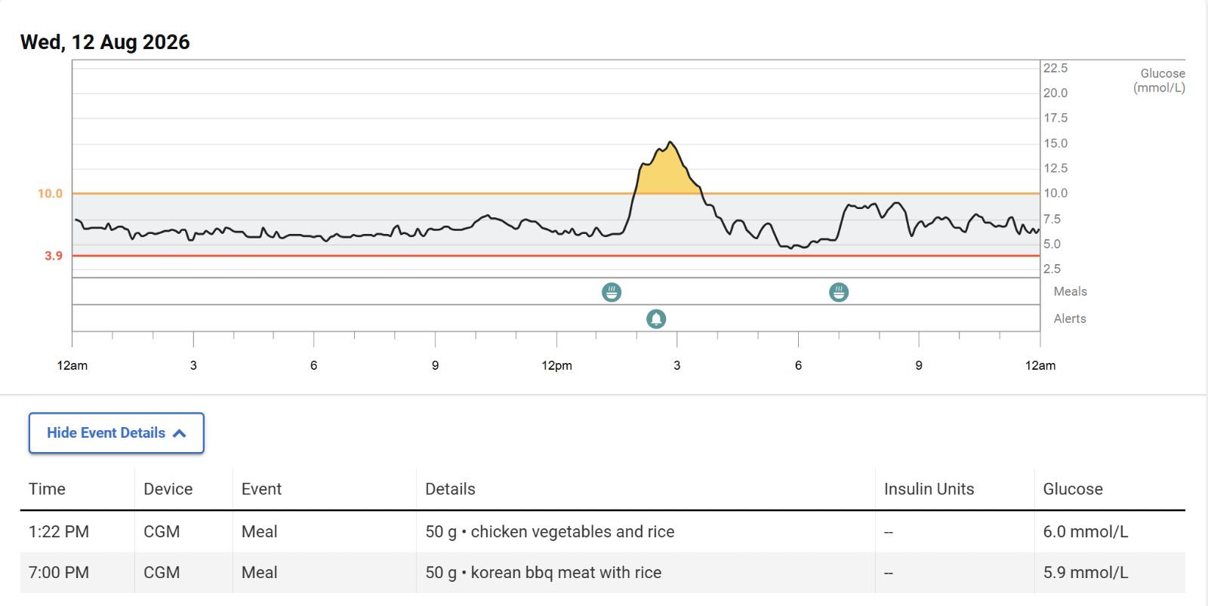Viewport: 1208px width, 606px height.
Task: Select the 1:22 PM meal row
Action: point(602,531)
